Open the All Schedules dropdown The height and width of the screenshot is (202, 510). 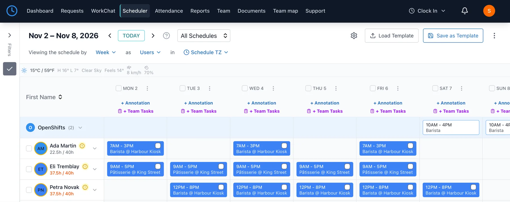click(204, 36)
